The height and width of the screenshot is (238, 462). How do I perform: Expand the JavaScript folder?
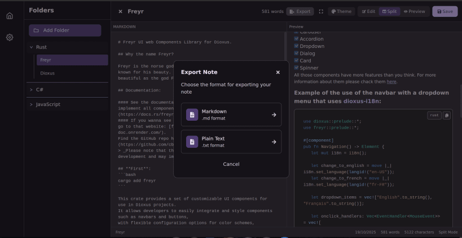point(31,104)
